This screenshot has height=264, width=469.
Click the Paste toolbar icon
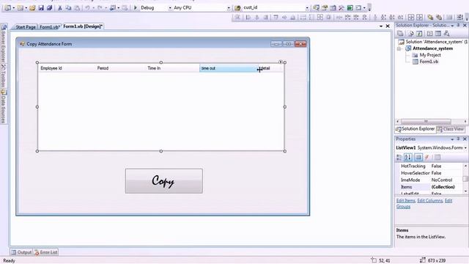(x=77, y=8)
